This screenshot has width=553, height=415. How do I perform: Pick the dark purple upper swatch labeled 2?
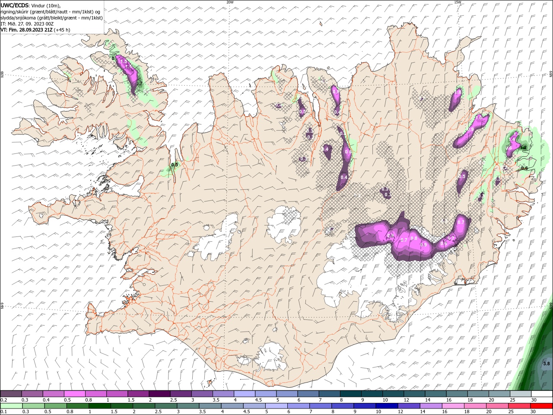[159, 394]
